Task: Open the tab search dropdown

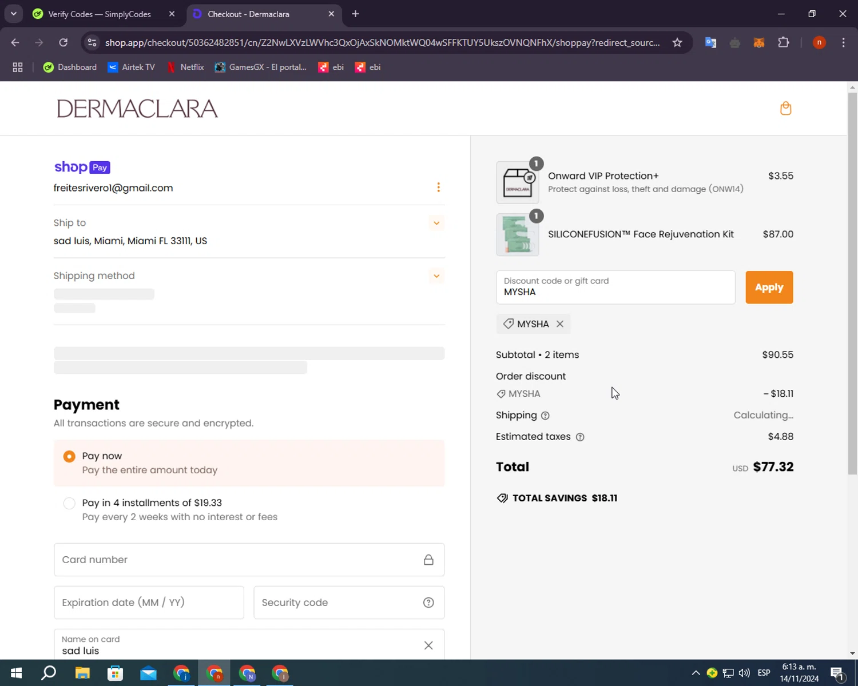Action: coord(13,14)
